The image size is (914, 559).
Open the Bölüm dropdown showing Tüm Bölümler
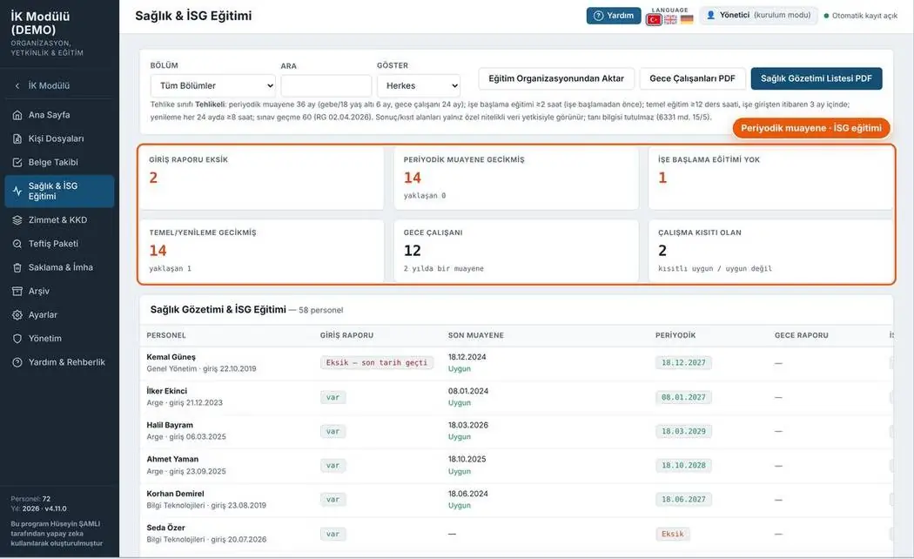[x=212, y=85]
